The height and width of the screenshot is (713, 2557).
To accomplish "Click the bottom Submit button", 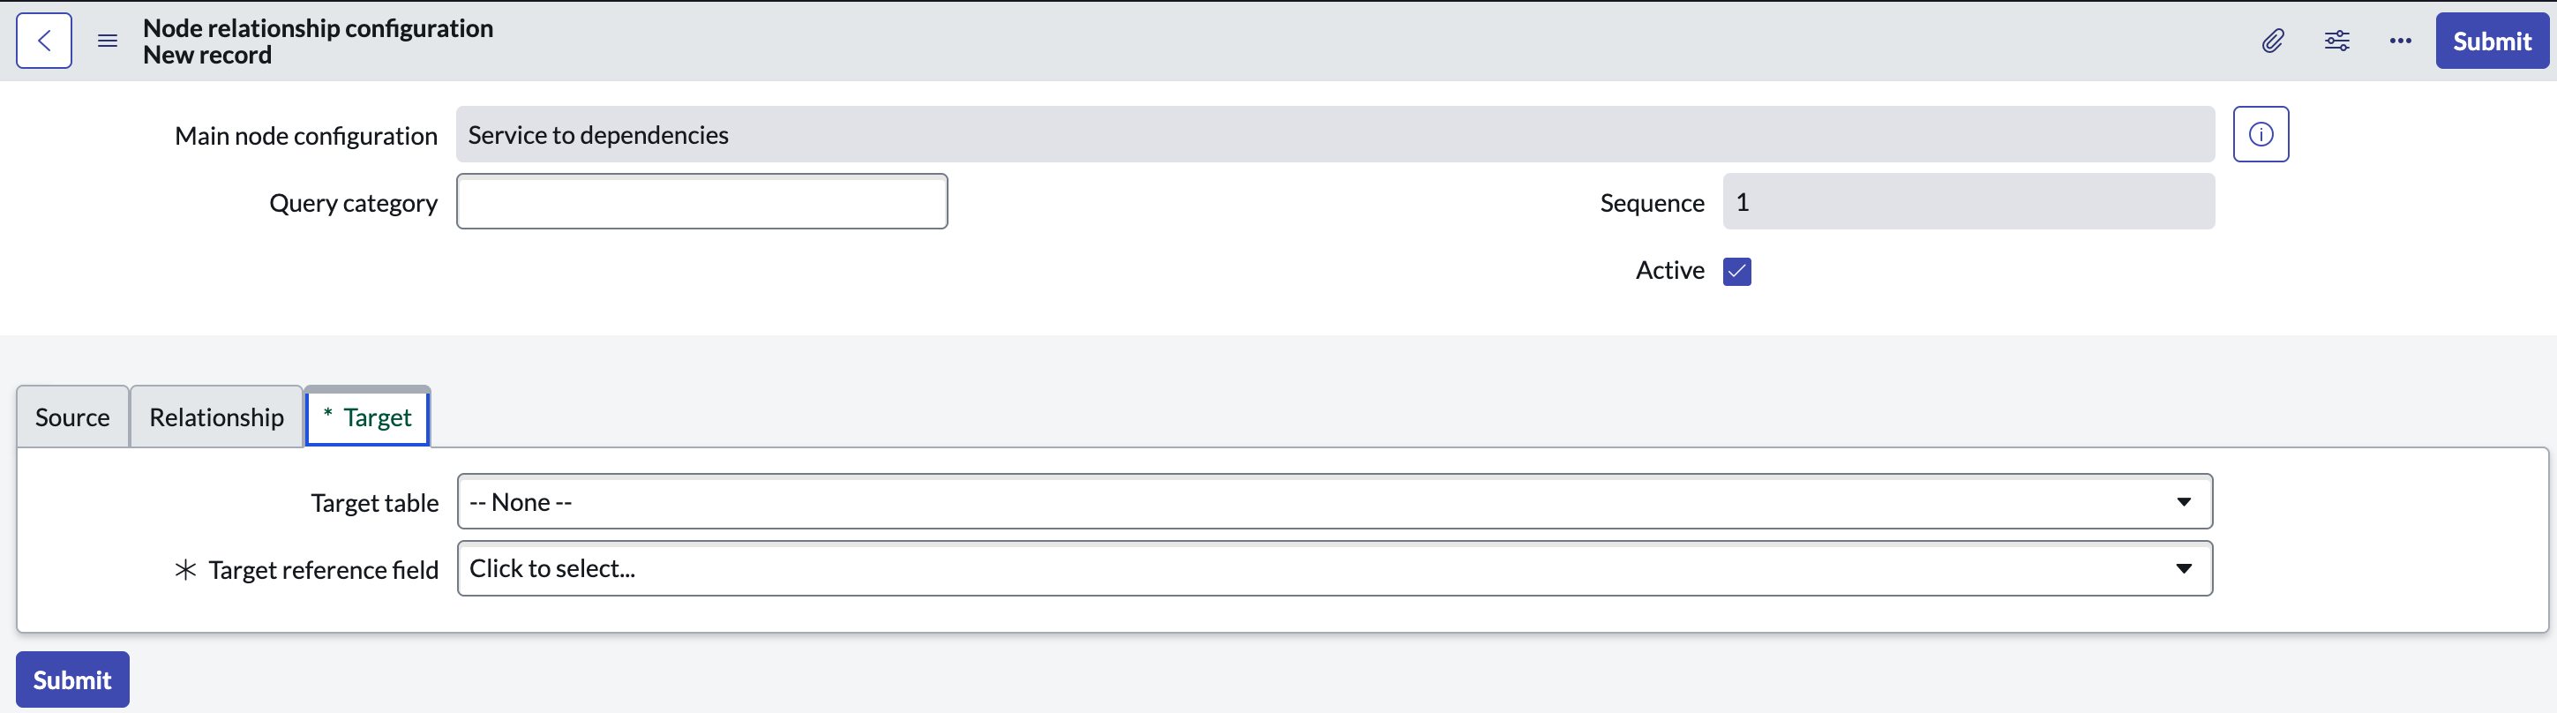I will coord(72,679).
